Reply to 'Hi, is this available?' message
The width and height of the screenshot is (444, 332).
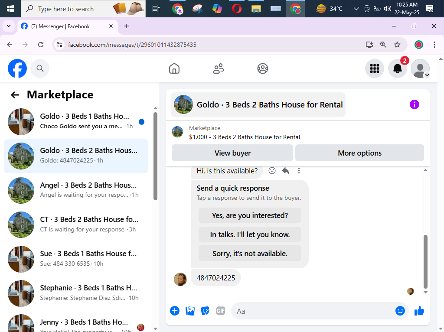285,170
